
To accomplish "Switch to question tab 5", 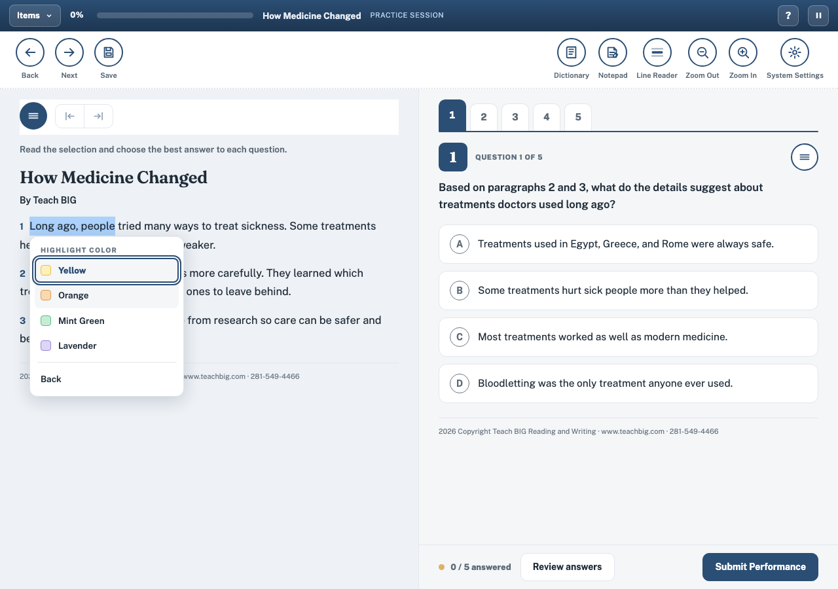I will [578, 117].
